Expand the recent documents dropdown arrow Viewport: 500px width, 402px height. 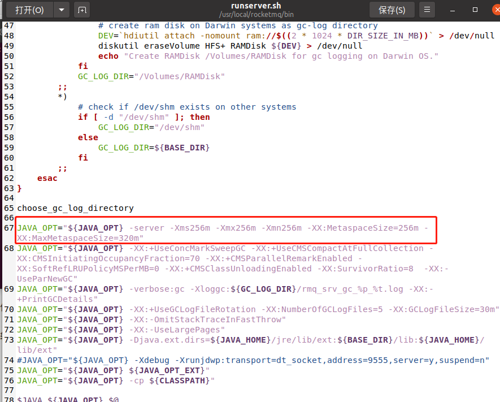(60, 10)
